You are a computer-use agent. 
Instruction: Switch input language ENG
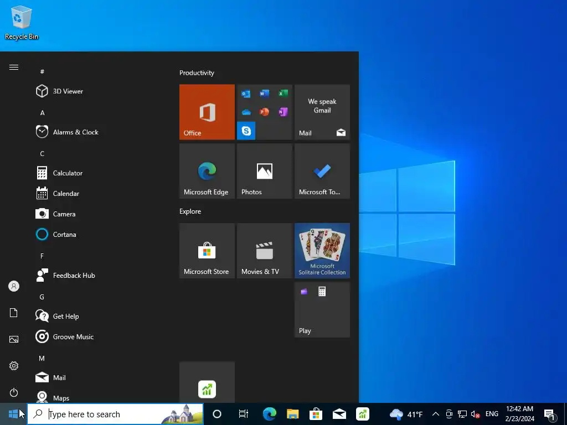(492, 414)
